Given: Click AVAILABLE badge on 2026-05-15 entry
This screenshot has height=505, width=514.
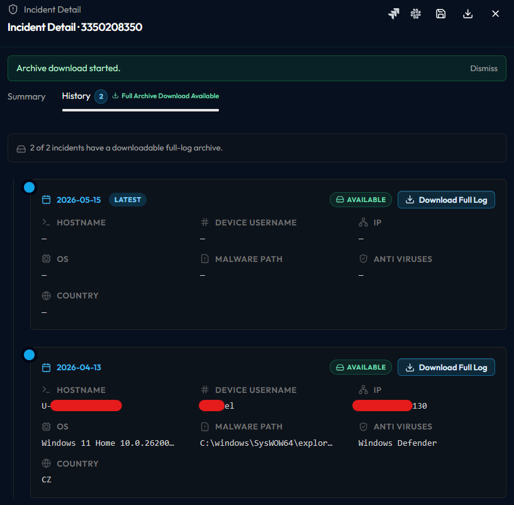Looking at the screenshot, I should [x=360, y=200].
